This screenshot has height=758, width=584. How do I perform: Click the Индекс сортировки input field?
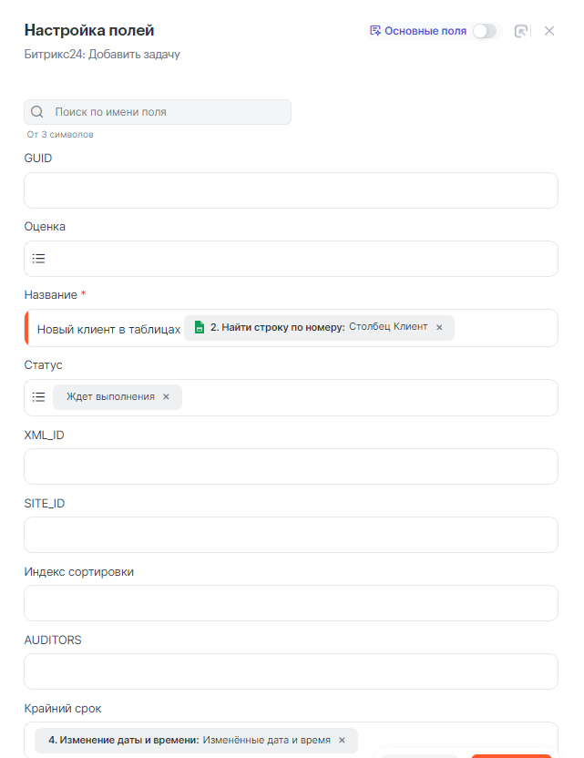291,603
